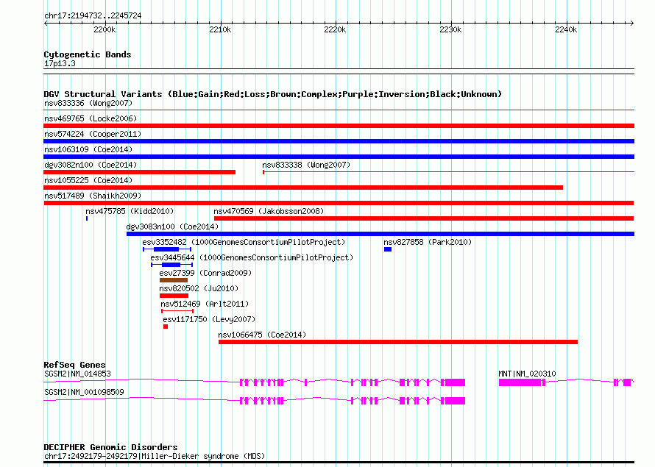Select the nsv469765 (Locke2006) red loss bar
The width and height of the screenshot is (655, 467).
339,126
